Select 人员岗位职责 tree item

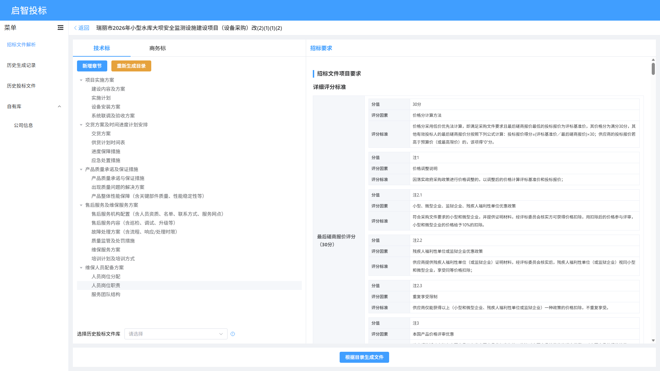[106, 285]
